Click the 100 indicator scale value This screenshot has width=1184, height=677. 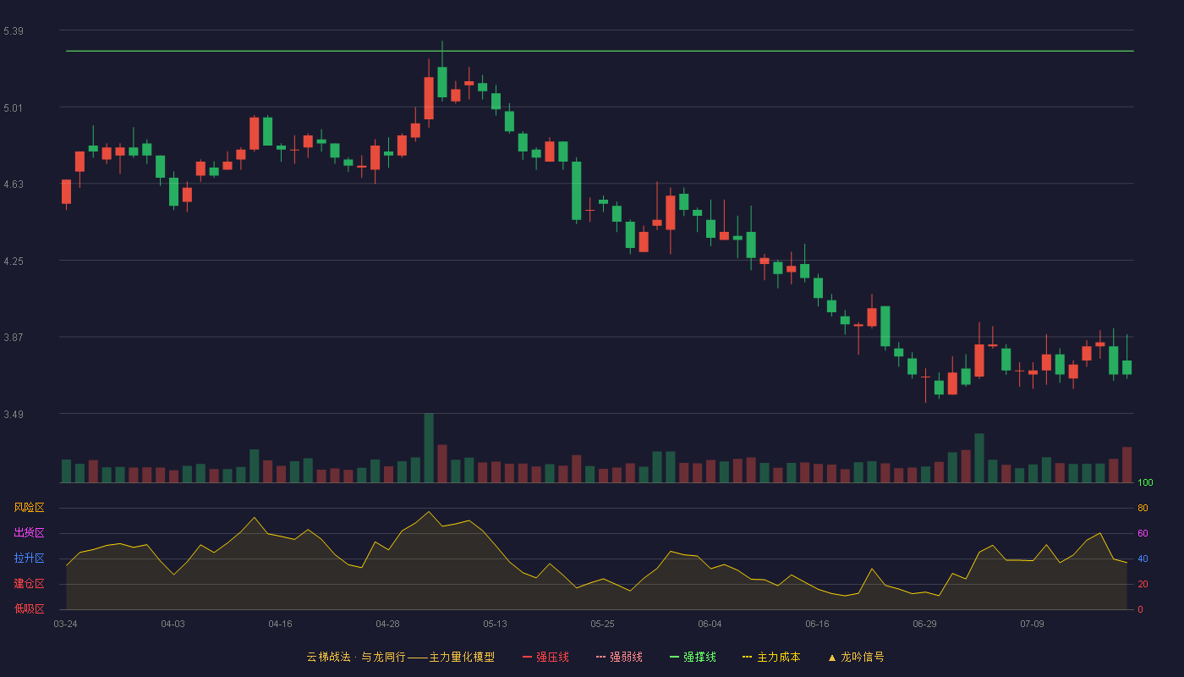point(1145,482)
